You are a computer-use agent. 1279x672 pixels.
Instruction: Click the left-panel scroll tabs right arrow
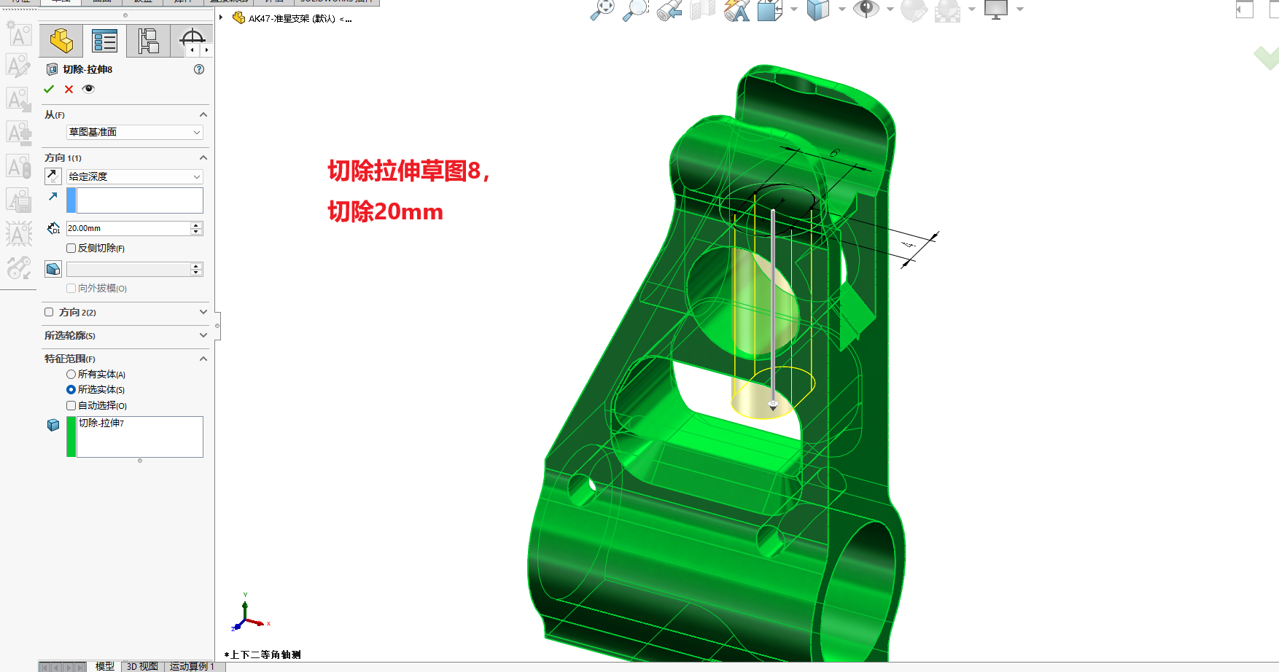(x=207, y=50)
